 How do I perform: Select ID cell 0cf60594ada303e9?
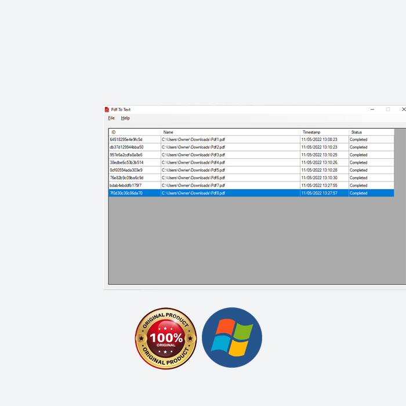point(135,170)
